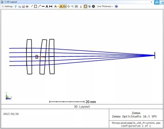This screenshot has width=164, height=129.
Task: Select the line drawing tool
Action: coord(43,6)
